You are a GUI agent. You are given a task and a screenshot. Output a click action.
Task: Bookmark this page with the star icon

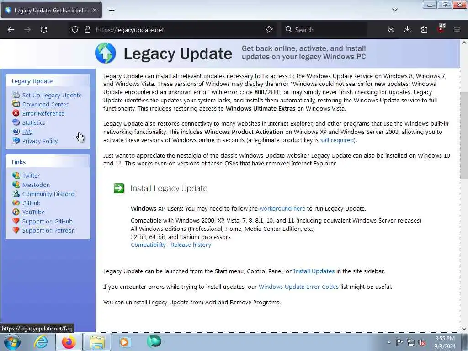[269, 30]
